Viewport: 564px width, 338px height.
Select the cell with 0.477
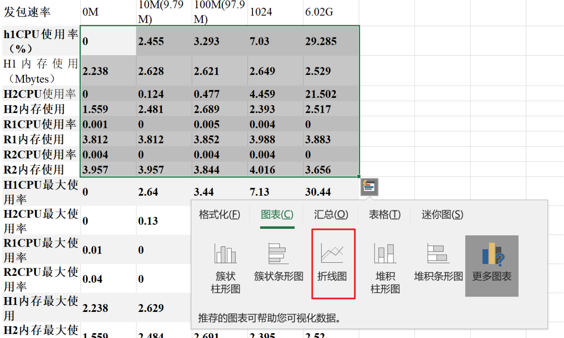click(x=219, y=94)
